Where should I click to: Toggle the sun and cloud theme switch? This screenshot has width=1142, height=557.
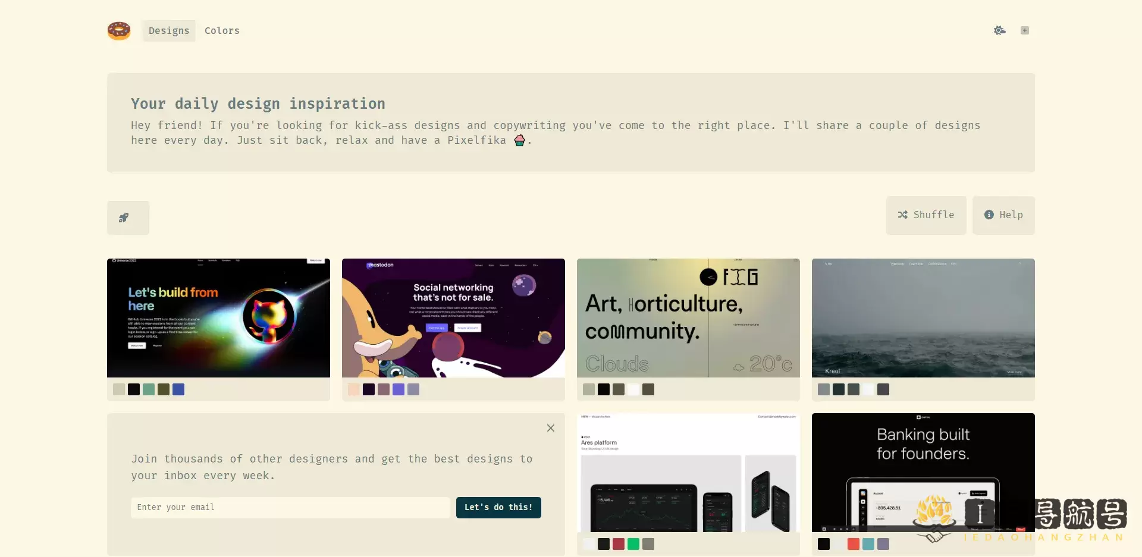pyautogui.click(x=999, y=30)
